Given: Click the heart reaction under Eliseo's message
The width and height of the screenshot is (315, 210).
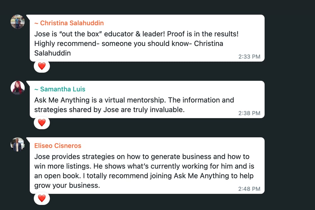Looking at the screenshot, I should [42, 199].
